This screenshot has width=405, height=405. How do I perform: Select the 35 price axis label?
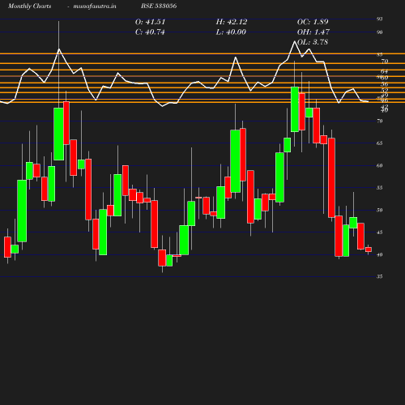click(380, 276)
